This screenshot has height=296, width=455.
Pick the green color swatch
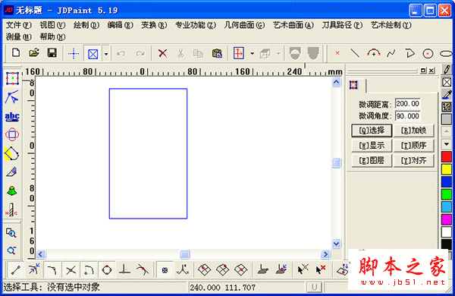click(x=447, y=194)
